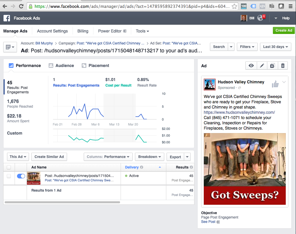Screen dimensions: 296x234
Task: Click the horizontal table scrollbar
Action: tap(62, 202)
